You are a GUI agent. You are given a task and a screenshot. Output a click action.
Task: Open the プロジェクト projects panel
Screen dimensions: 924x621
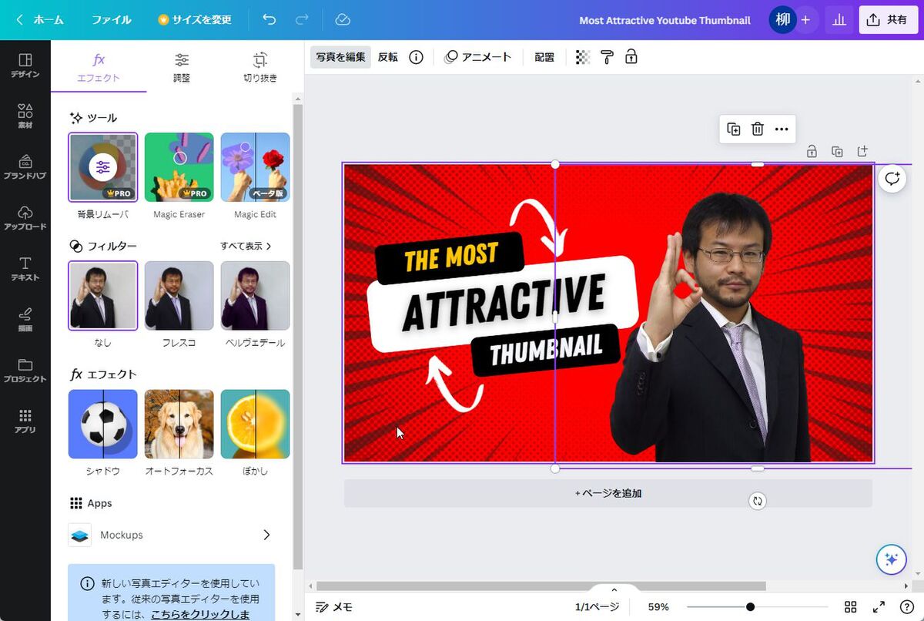[25, 371]
